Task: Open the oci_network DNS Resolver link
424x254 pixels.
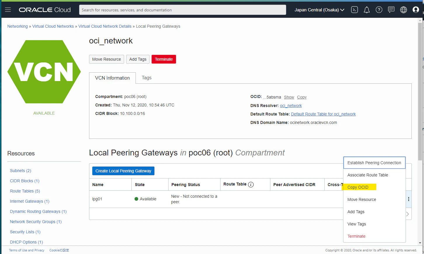Action: (x=291, y=106)
